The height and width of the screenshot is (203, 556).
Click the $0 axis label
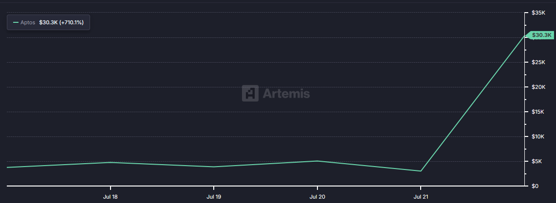[x=535, y=186]
